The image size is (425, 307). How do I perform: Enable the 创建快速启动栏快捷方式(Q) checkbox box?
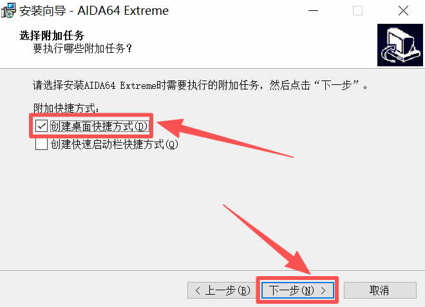(x=41, y=144)
